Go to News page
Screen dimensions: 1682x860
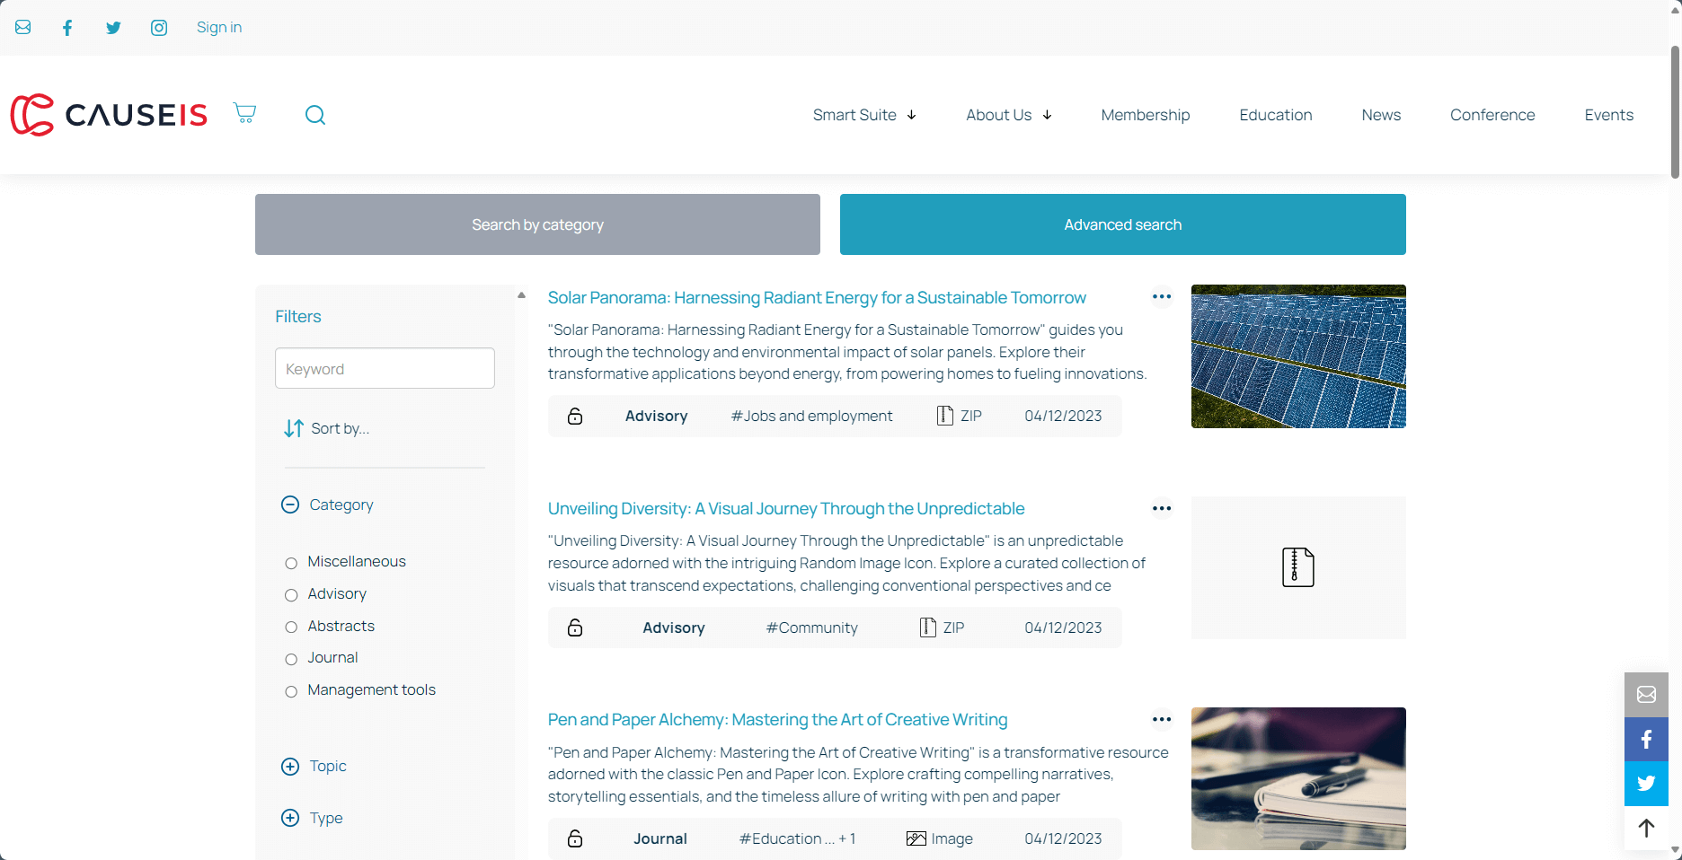coord(1381,115)
